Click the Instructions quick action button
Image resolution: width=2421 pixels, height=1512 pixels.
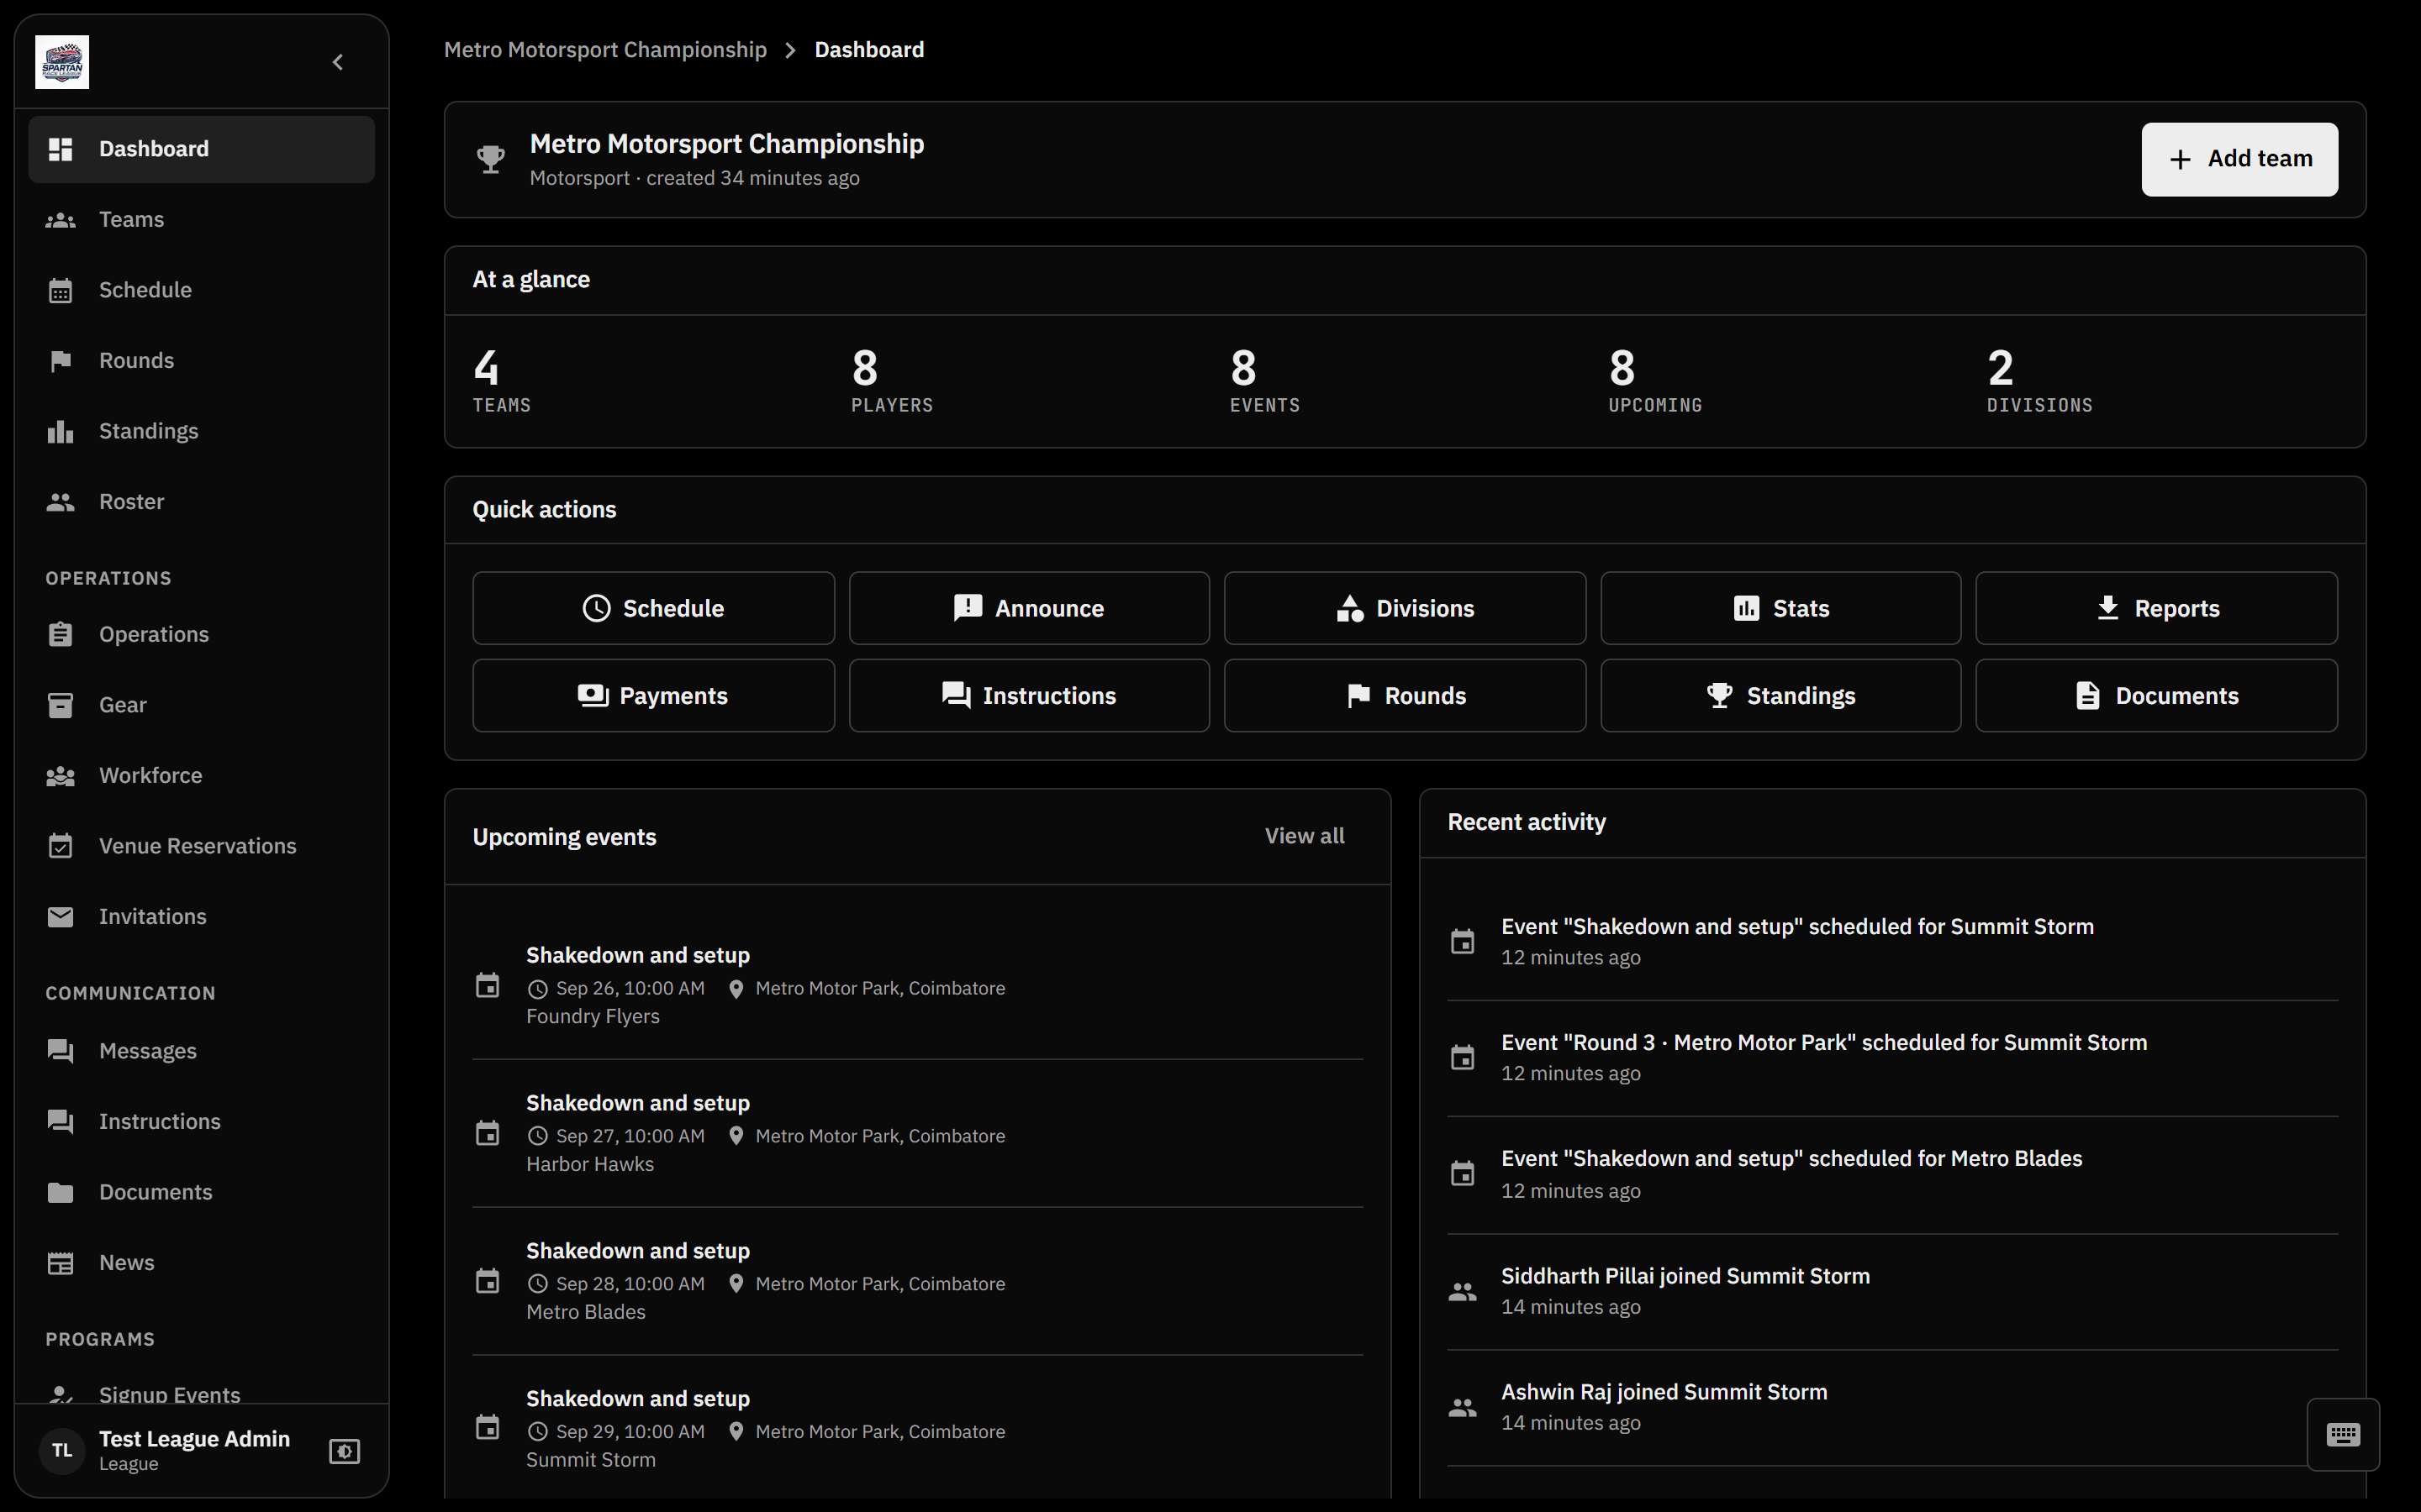coord(1028,696)
